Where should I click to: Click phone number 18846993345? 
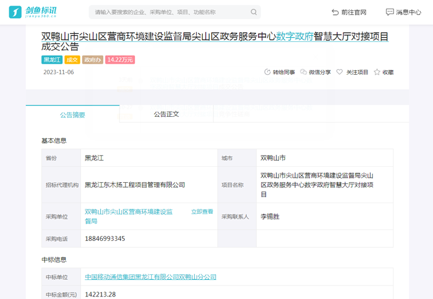click(105, 238)
